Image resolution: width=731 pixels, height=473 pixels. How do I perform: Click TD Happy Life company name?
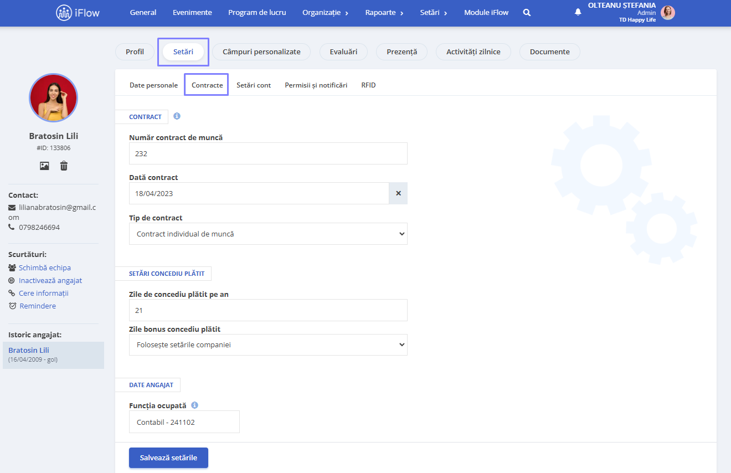[637, 20]
